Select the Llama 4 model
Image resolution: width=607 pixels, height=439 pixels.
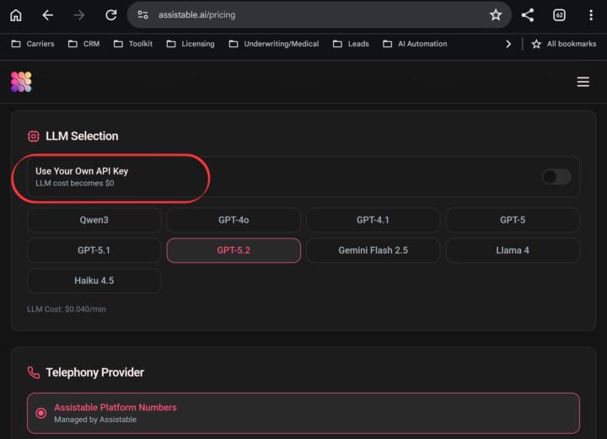pos(513,250)
